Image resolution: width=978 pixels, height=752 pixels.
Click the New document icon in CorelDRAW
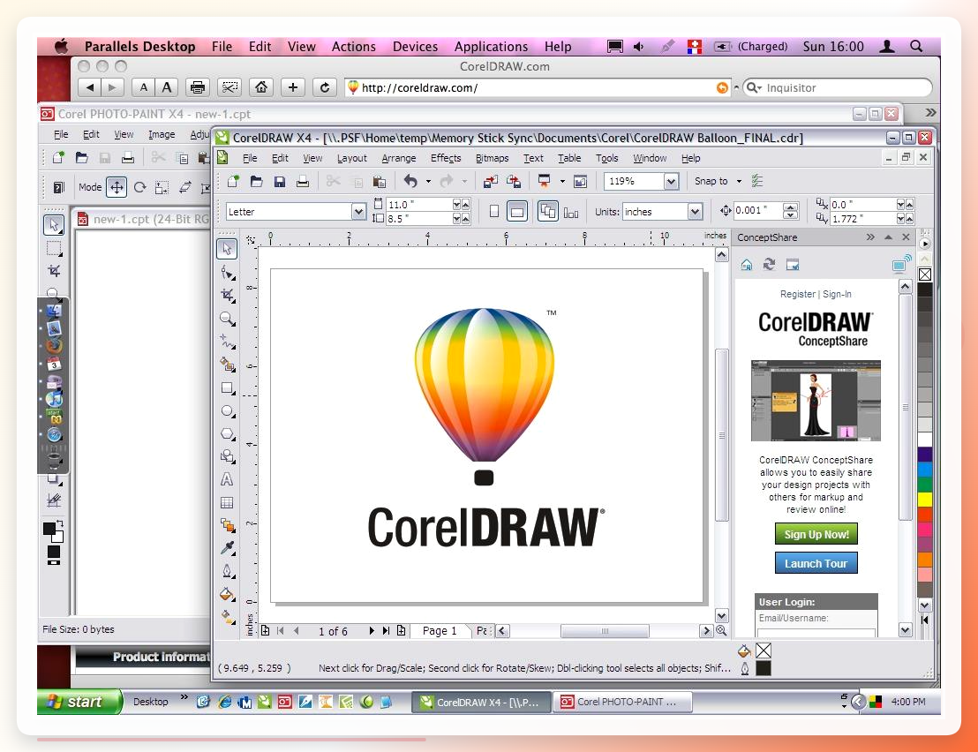coord(233,182)
